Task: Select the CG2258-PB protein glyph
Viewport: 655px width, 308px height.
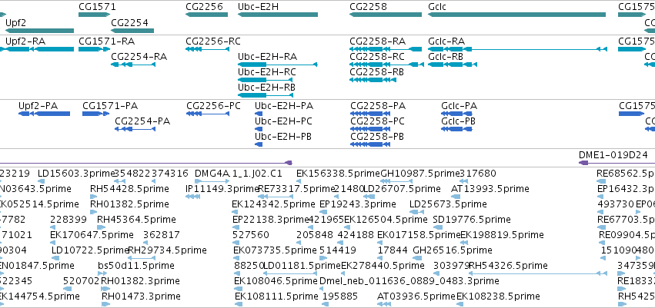Action: tap(370, 144)
